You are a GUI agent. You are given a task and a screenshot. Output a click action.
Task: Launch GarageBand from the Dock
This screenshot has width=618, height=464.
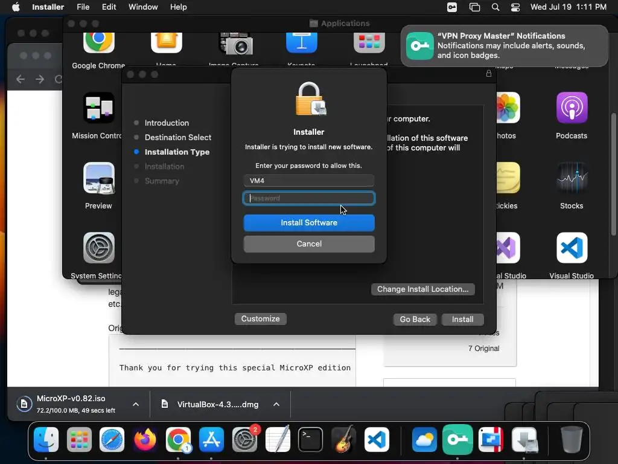pyautogui.click(x=343, y=439)
